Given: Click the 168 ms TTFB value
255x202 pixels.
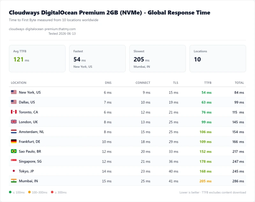Looking at the screenshot, I should (206, 171).
